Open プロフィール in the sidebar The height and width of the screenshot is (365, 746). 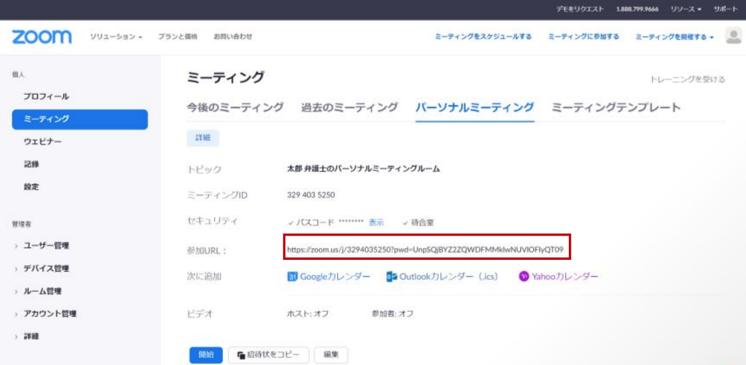tap(46, 97)
